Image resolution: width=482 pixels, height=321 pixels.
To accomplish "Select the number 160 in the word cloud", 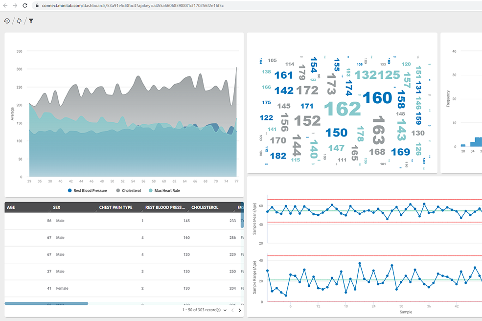I will (x=378, y=98).
